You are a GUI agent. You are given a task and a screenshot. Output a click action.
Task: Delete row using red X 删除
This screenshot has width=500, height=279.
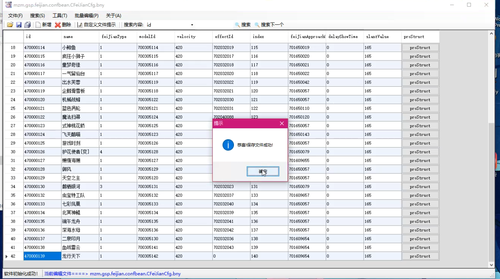[63, 25]
